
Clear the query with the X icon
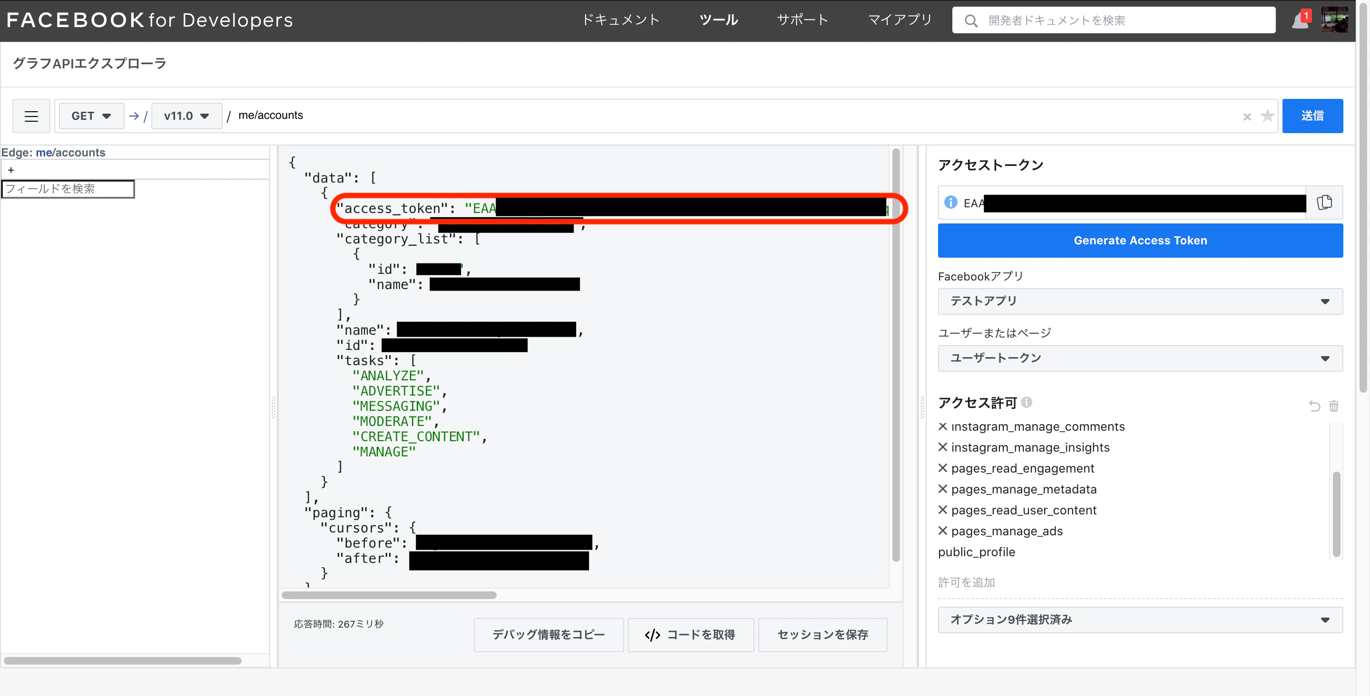pos(1247,116)
